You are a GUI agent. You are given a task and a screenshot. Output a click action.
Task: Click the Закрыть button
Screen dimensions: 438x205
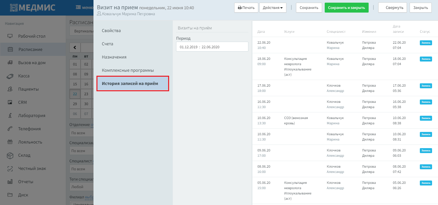pos(420,8)
